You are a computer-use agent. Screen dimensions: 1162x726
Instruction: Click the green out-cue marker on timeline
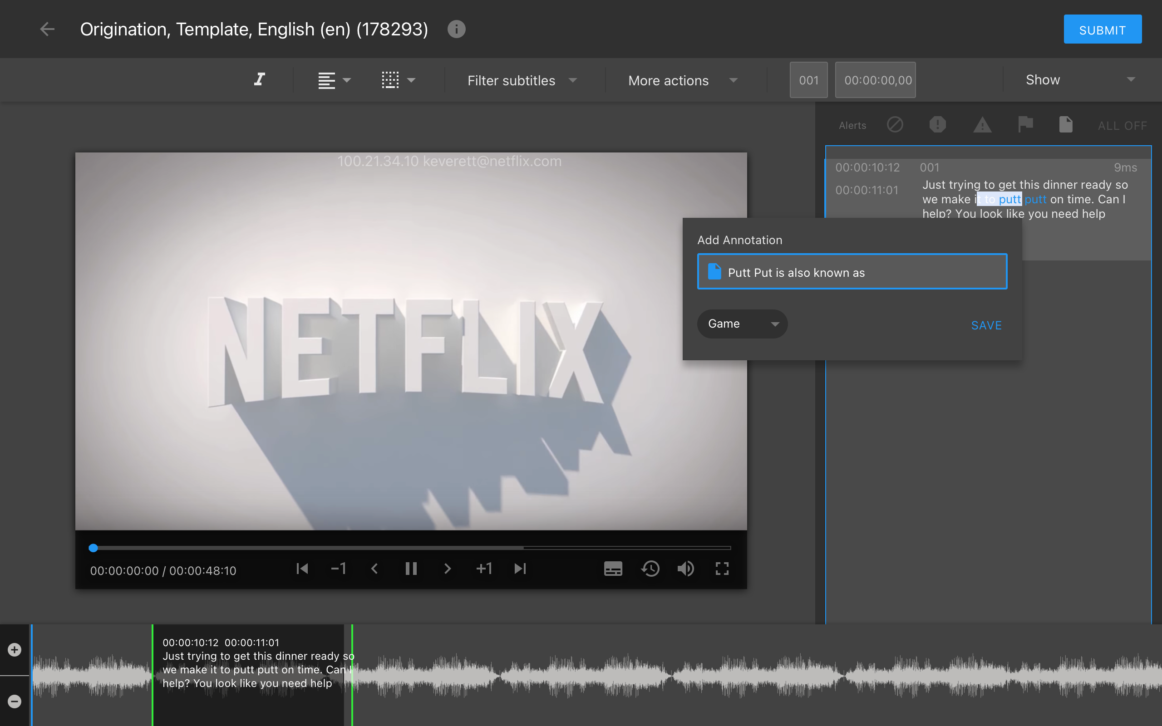(352, 675)
